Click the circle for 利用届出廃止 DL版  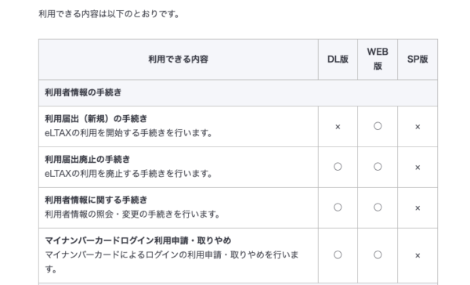[338, 167]
